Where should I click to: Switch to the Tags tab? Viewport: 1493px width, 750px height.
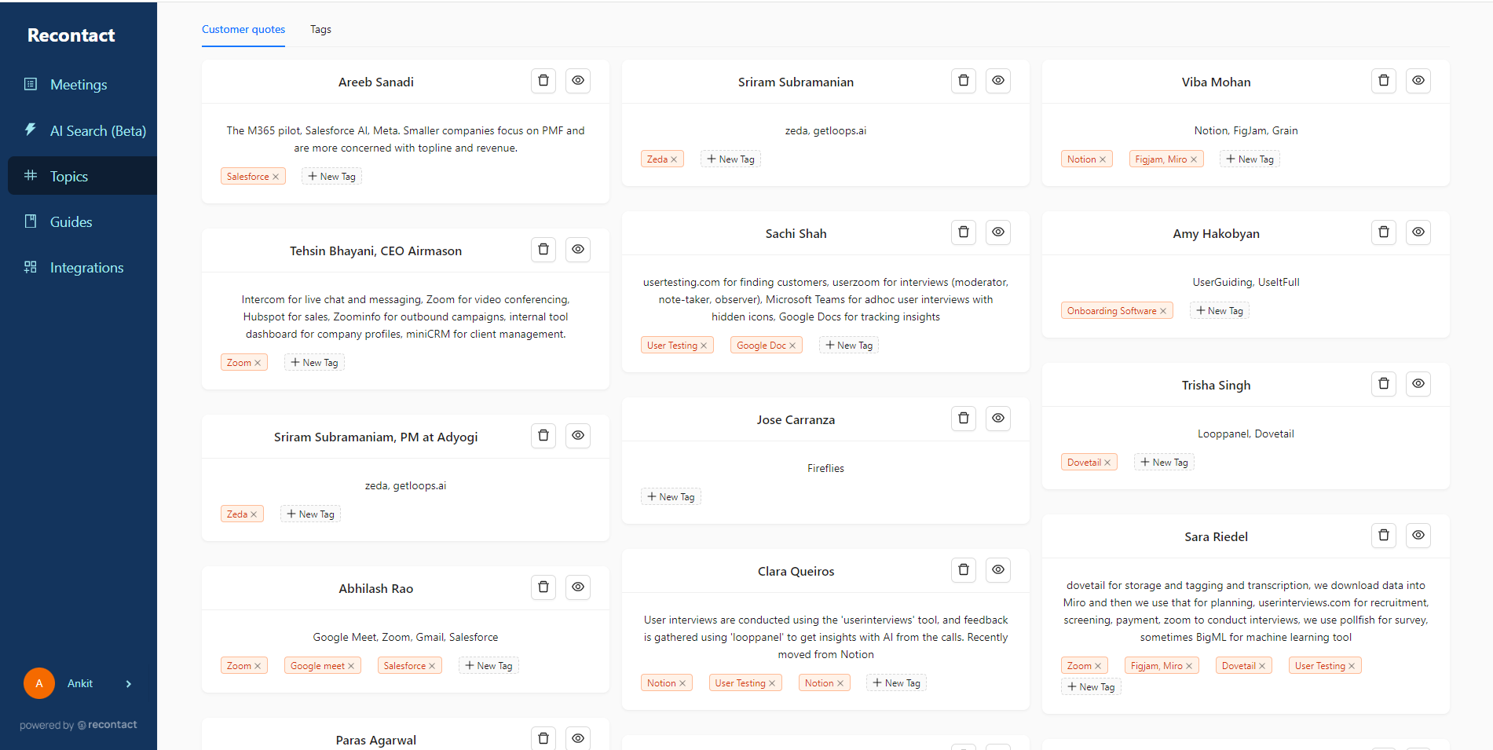tap(320, 30)
